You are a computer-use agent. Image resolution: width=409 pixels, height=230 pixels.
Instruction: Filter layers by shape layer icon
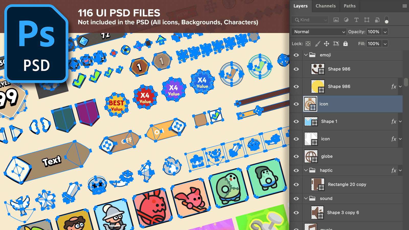(x=367, y=20)
